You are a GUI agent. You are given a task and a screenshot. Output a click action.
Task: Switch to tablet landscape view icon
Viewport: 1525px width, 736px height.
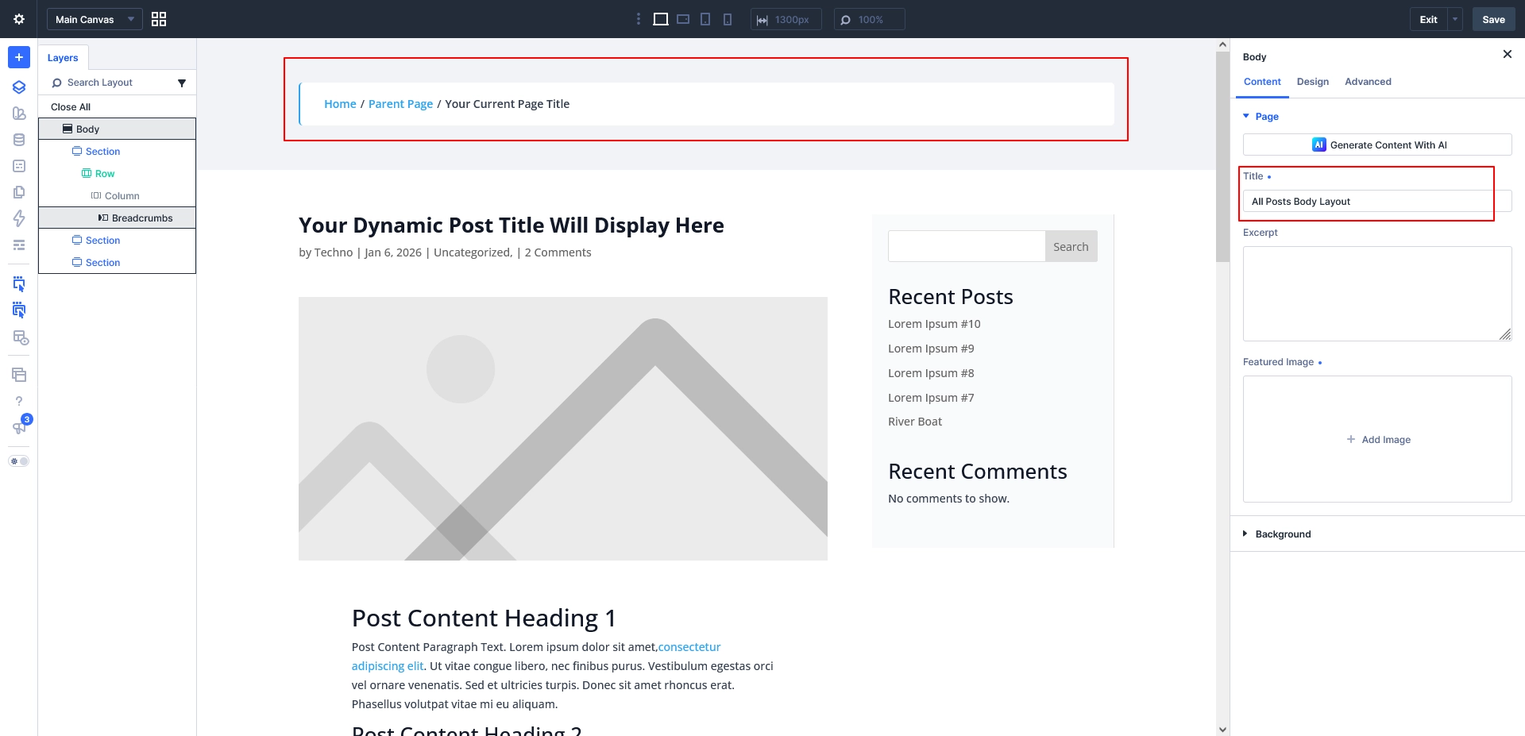(x=683, y=19)
